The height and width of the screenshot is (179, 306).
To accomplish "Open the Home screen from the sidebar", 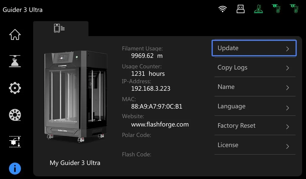I will (x=15, y=35).
